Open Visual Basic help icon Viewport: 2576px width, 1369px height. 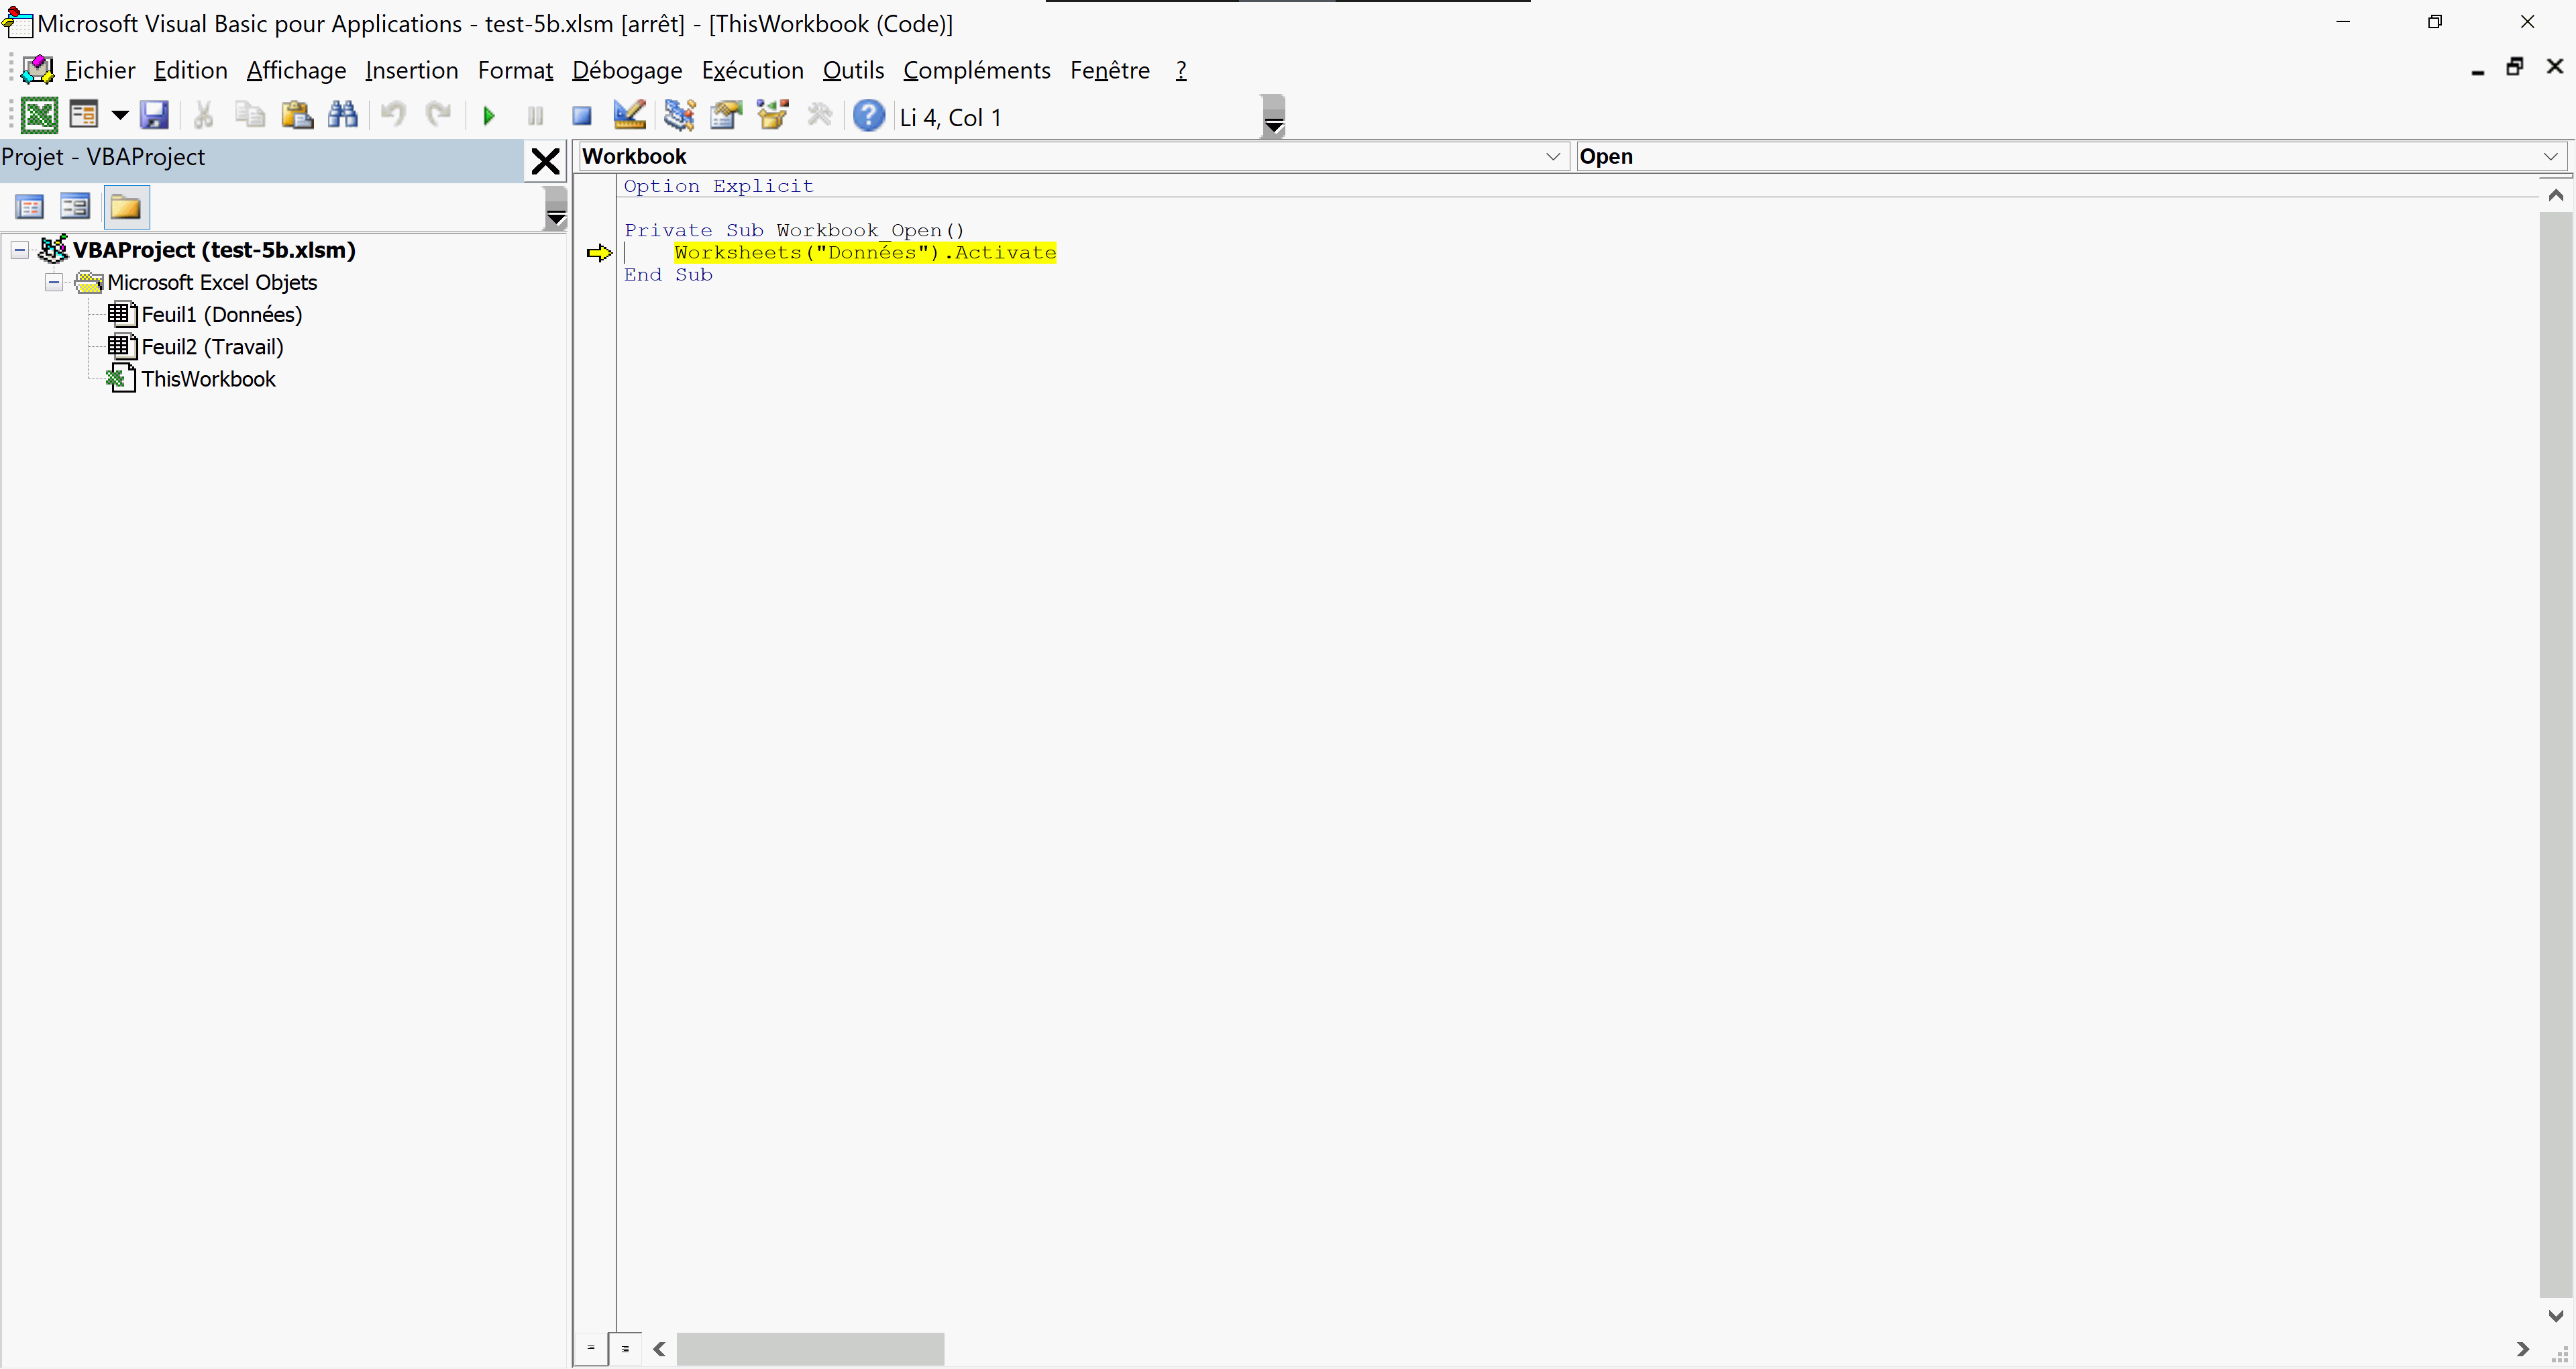coord(868,116)
